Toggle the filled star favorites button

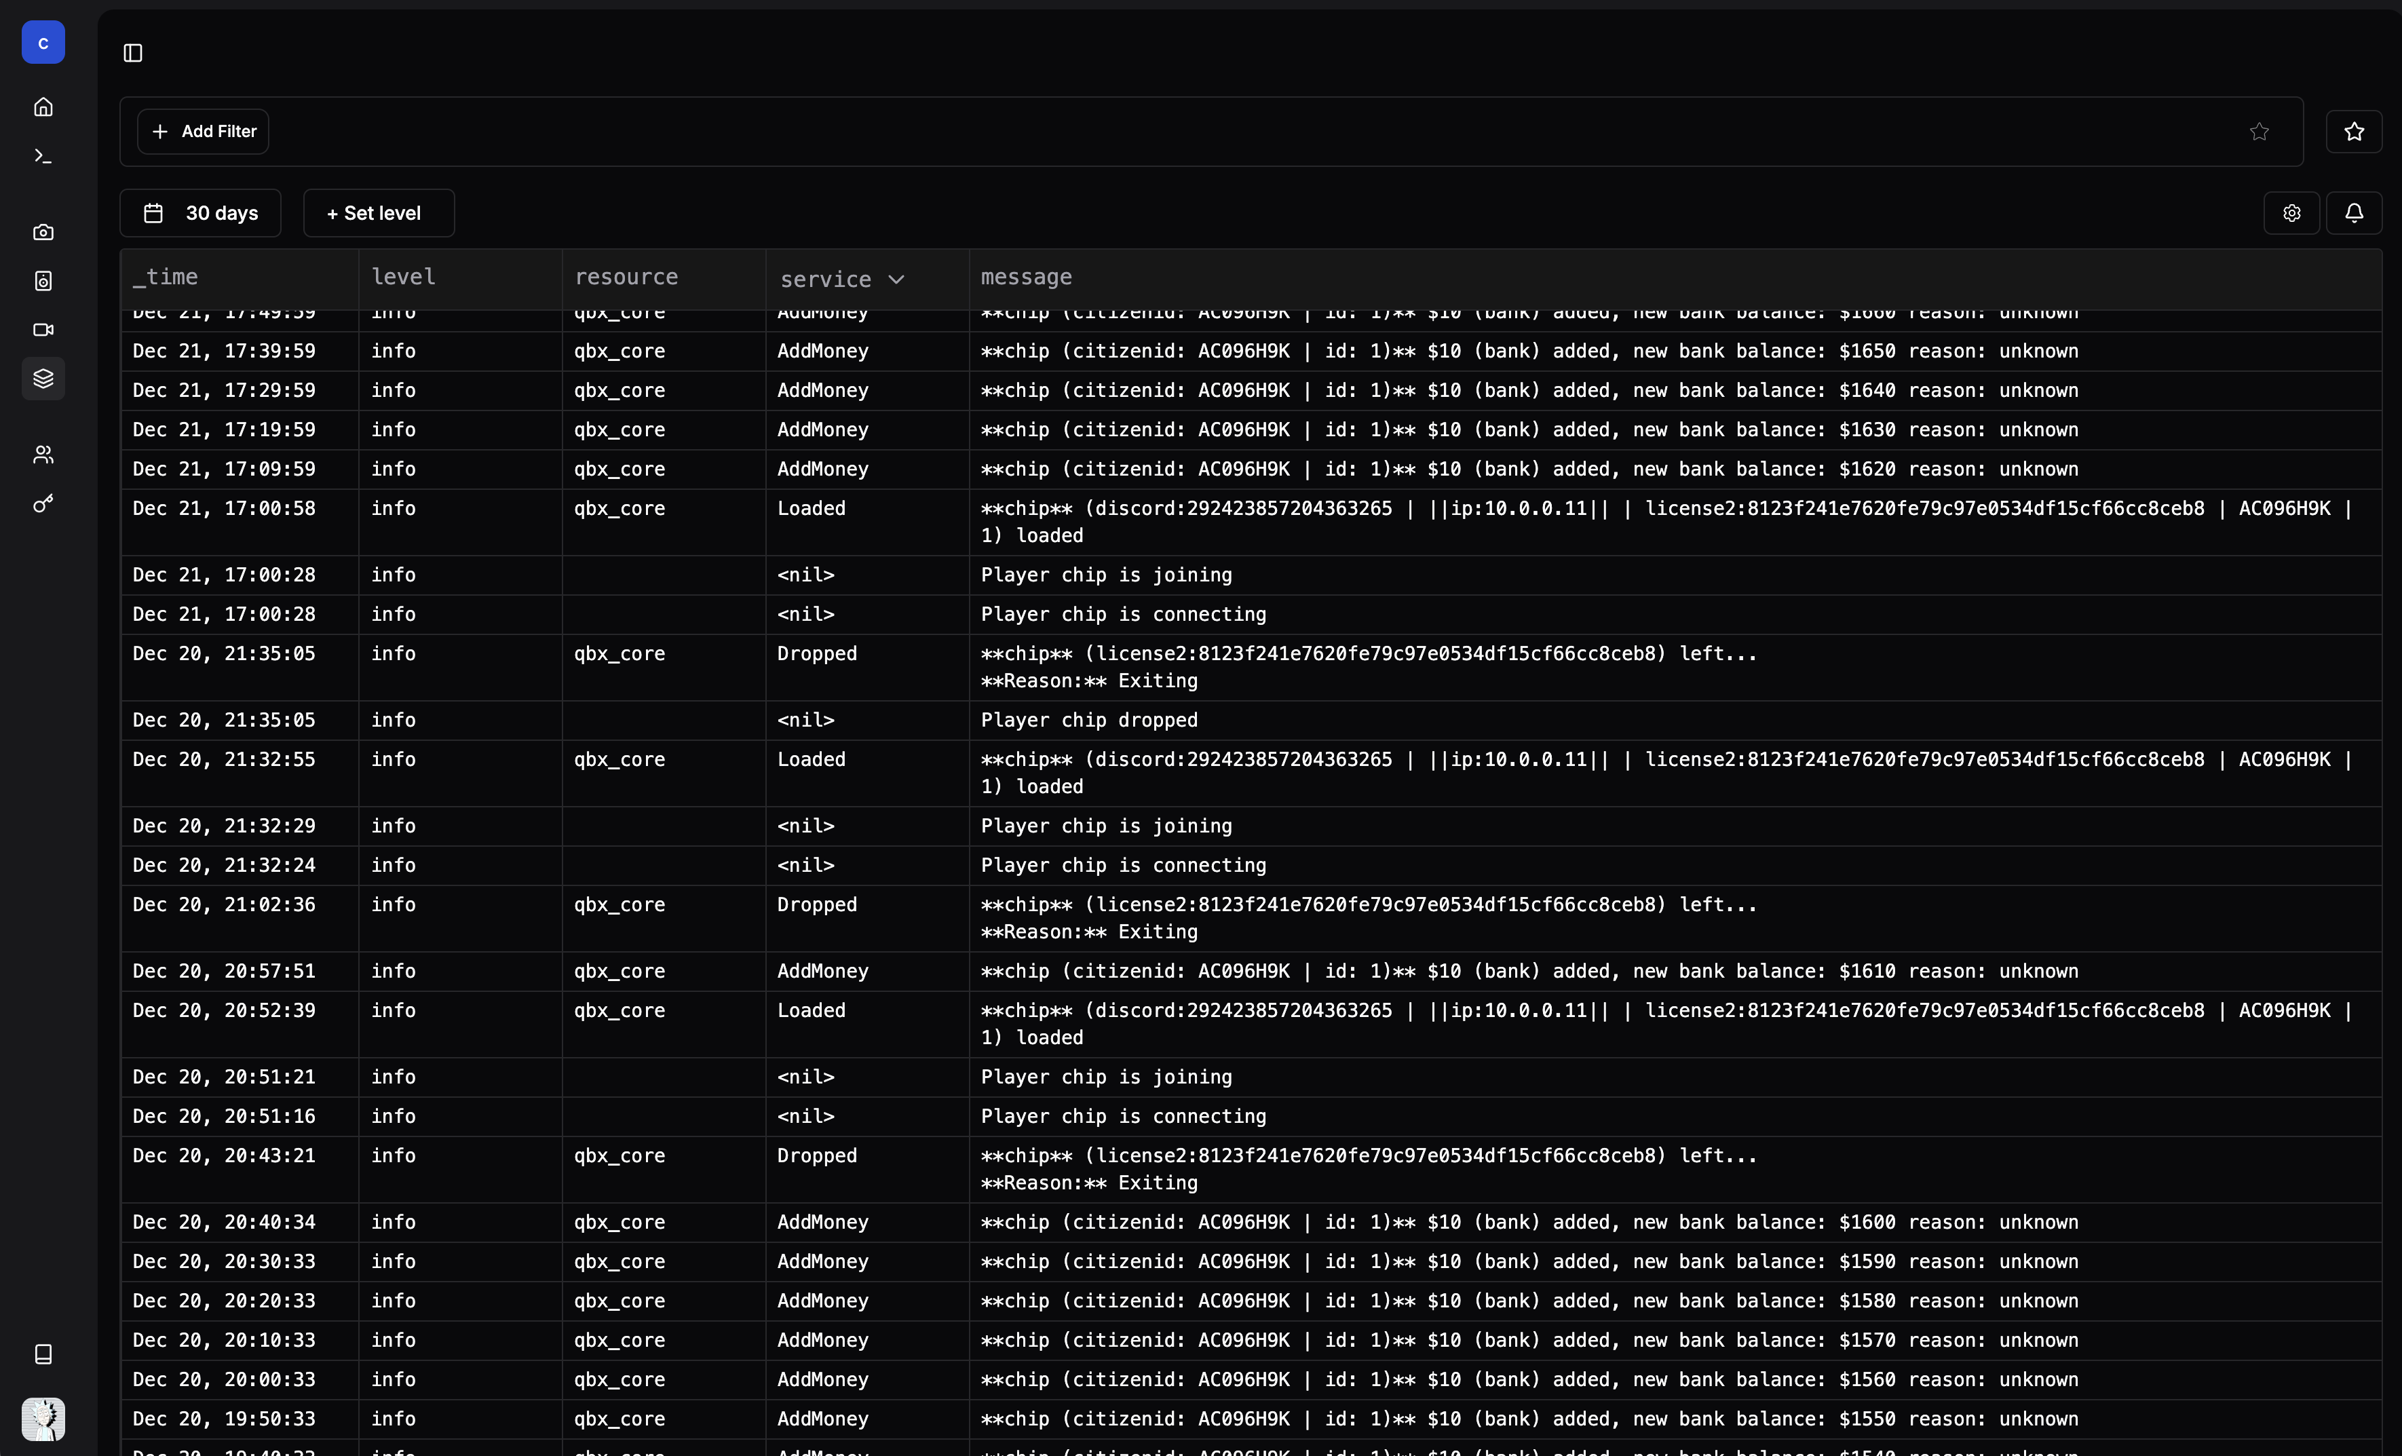coord(2353,132)
